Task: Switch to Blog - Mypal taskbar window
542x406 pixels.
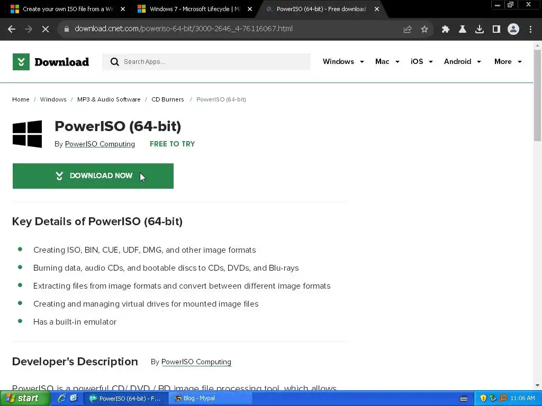Action: pyautogui.click(x=210, y=399)
